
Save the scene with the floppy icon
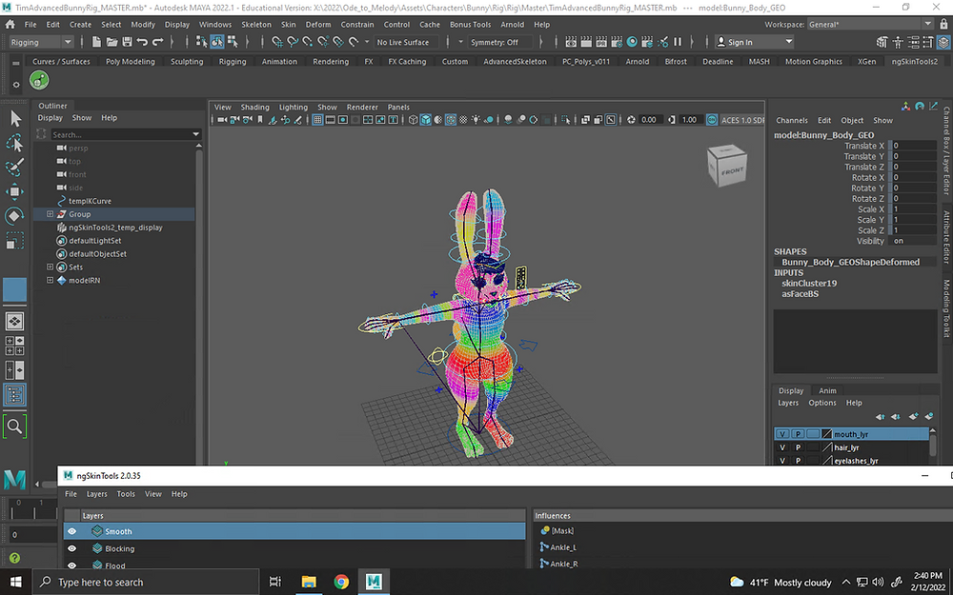pyautogui.click(x=127, y=42)
